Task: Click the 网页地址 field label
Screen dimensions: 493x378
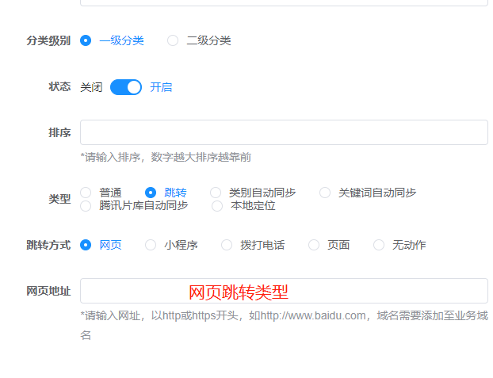Action: [48, 291]
